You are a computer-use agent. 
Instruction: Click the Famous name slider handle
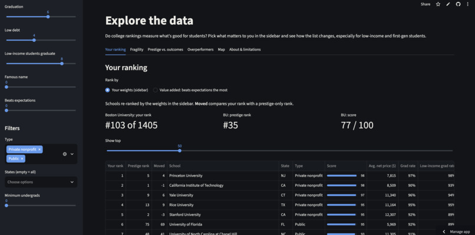[6, 87]
